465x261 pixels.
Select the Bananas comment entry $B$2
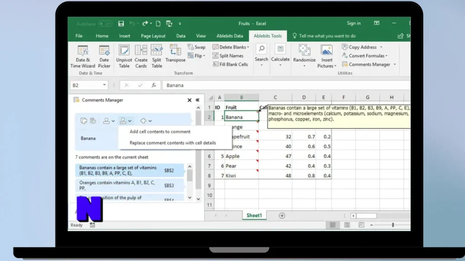pos(129,170)
